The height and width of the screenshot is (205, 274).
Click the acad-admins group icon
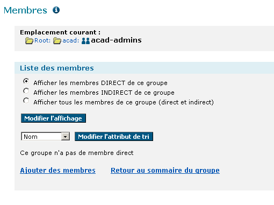(x=85, y=41)
